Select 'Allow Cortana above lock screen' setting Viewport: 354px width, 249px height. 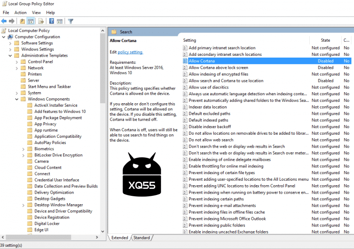218,68
